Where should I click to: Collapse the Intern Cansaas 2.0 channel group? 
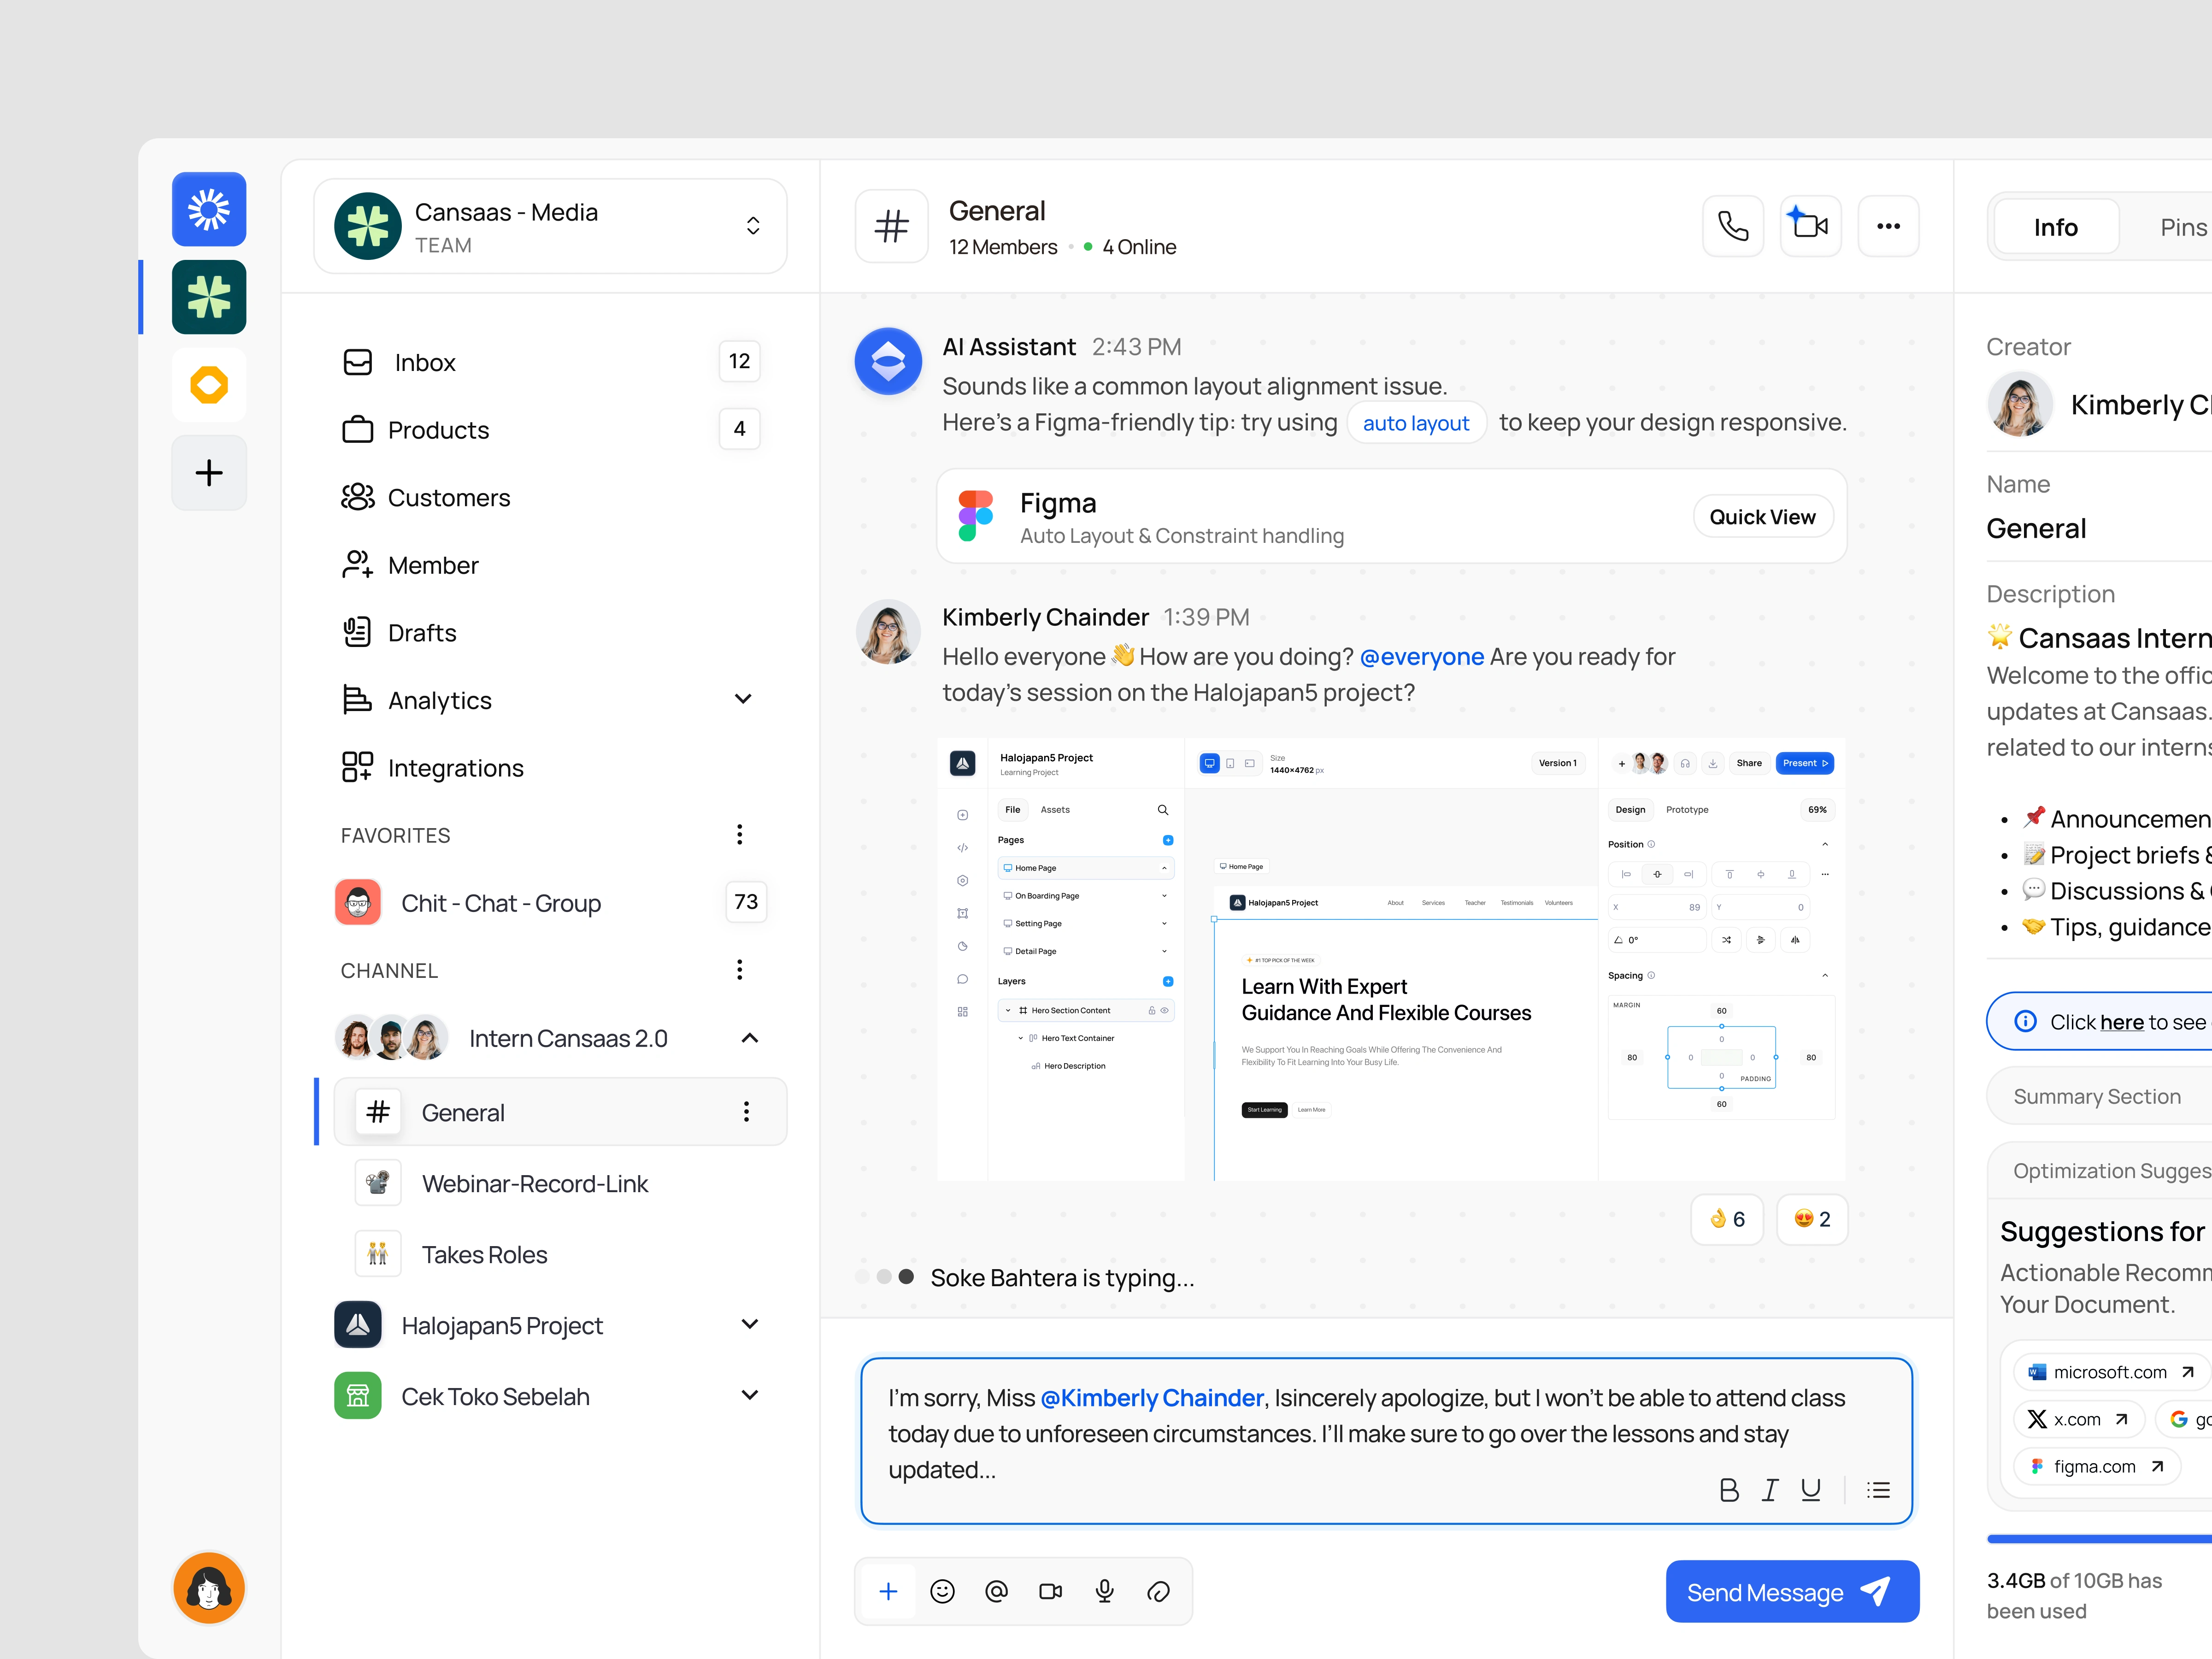[x=749, y=1038]
